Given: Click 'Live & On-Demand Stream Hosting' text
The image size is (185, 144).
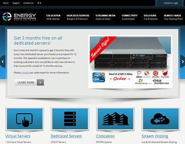Looking at the screenshot, I should pos(159,142).
